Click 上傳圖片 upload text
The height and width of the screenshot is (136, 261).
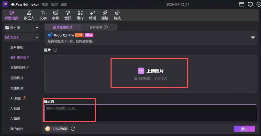point(155,71)
